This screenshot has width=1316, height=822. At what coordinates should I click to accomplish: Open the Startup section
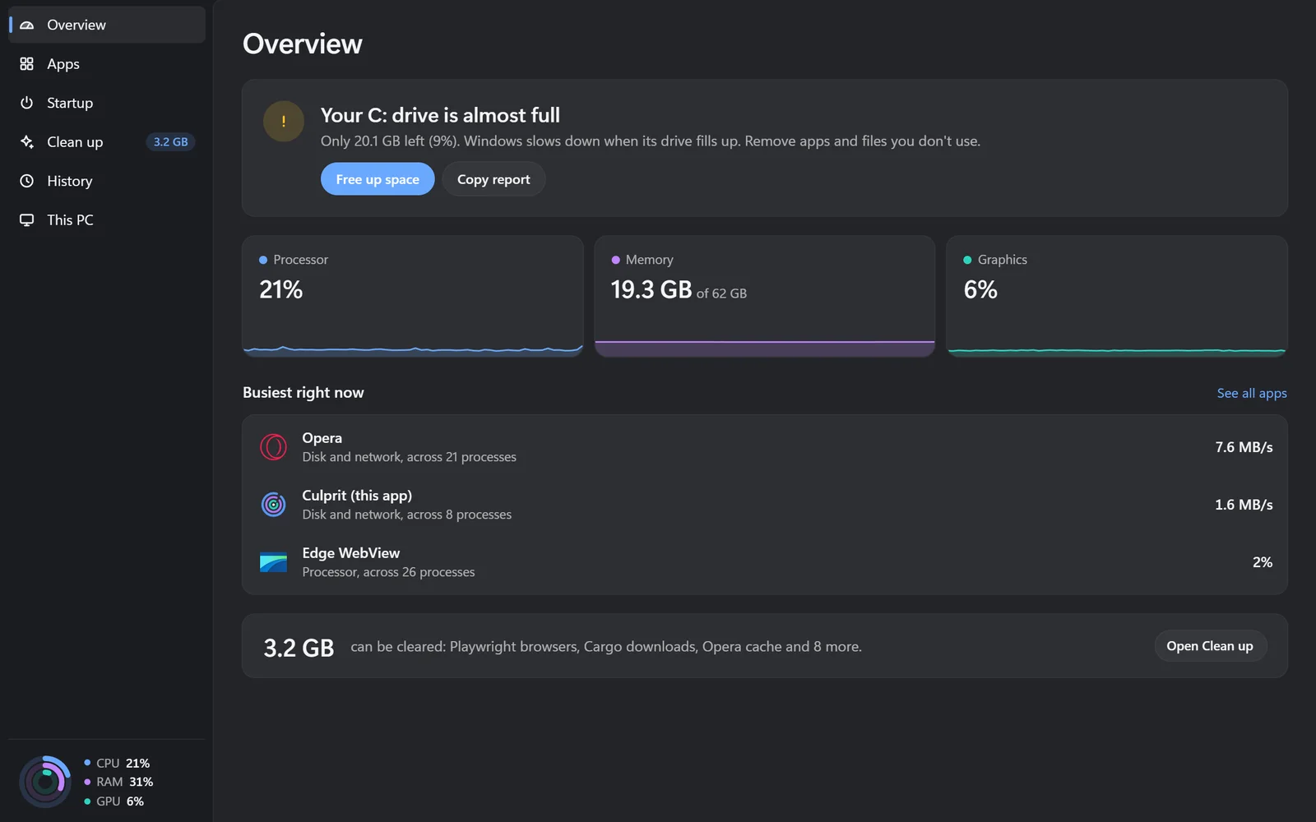107,103
